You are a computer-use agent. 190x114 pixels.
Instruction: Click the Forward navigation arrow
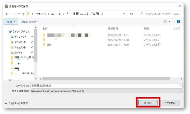[14, 14]
